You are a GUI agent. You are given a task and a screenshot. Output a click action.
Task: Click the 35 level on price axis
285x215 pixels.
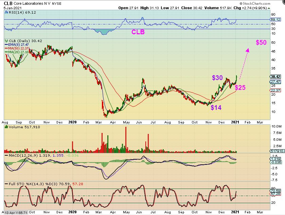tap(273, 69)
